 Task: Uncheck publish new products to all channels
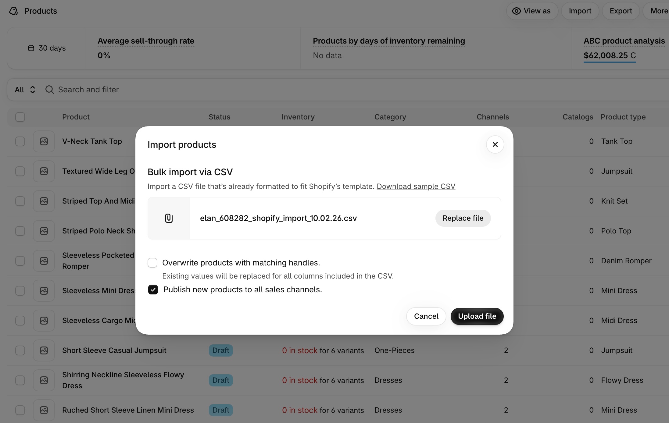pyautogui.click(x=153, y=290)
